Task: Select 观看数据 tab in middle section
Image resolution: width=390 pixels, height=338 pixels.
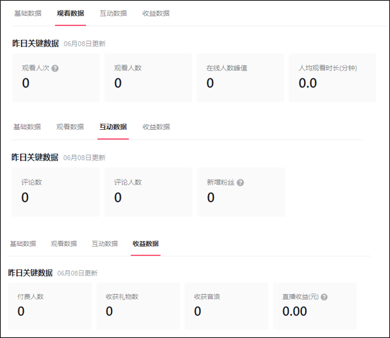Action: (70, 127)
